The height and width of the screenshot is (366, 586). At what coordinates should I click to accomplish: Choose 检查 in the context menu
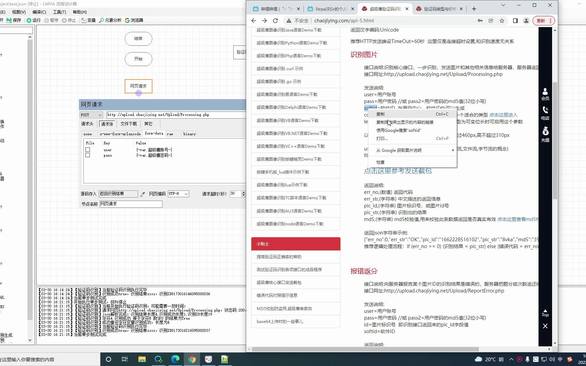412,162
